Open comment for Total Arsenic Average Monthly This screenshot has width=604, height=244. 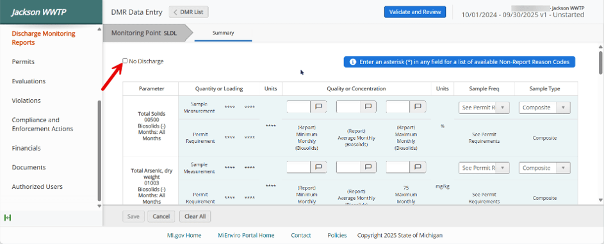368,167
